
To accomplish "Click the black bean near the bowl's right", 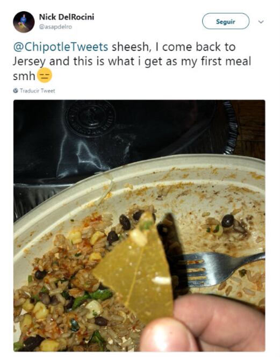I will coord(228,220).
